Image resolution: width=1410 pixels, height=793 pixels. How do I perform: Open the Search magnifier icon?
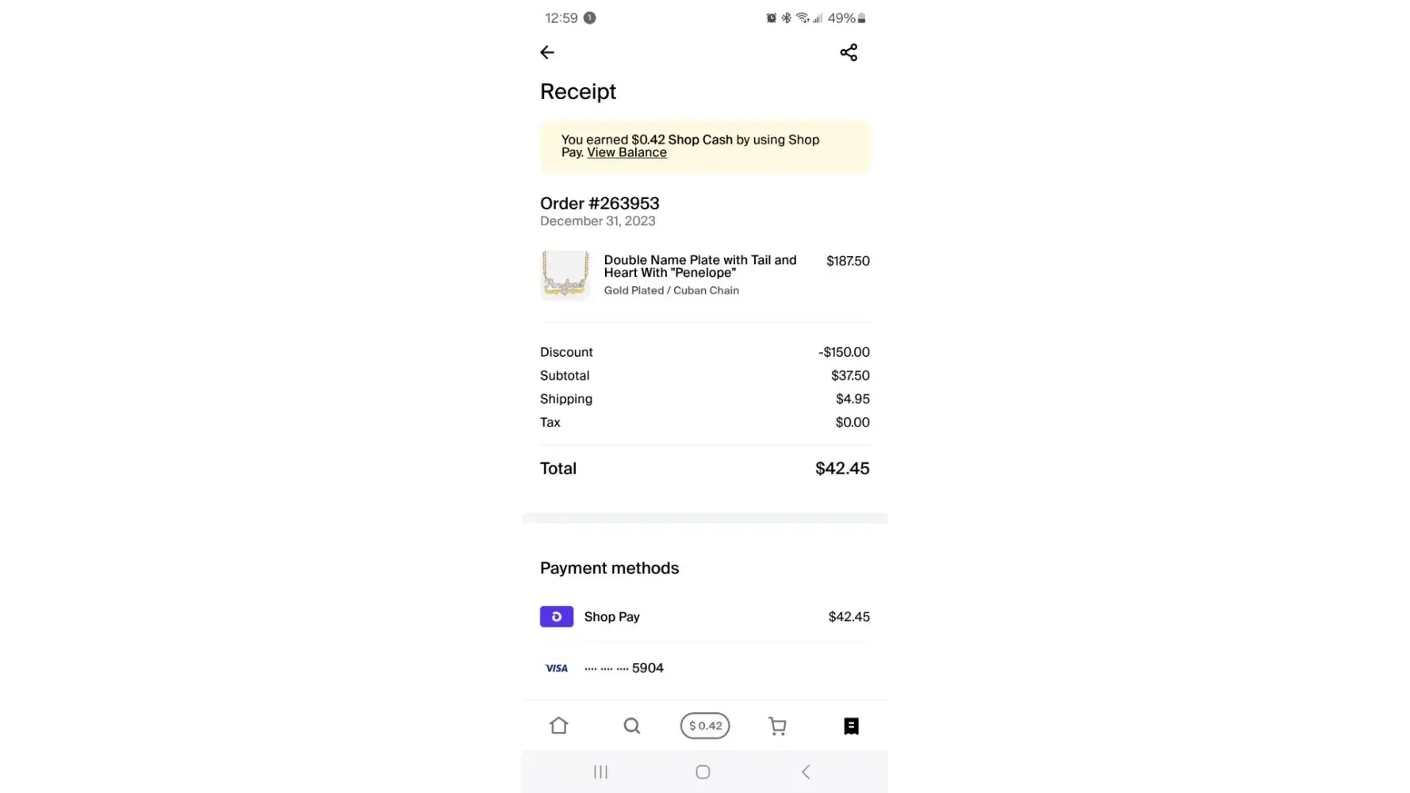pos(632,726)
